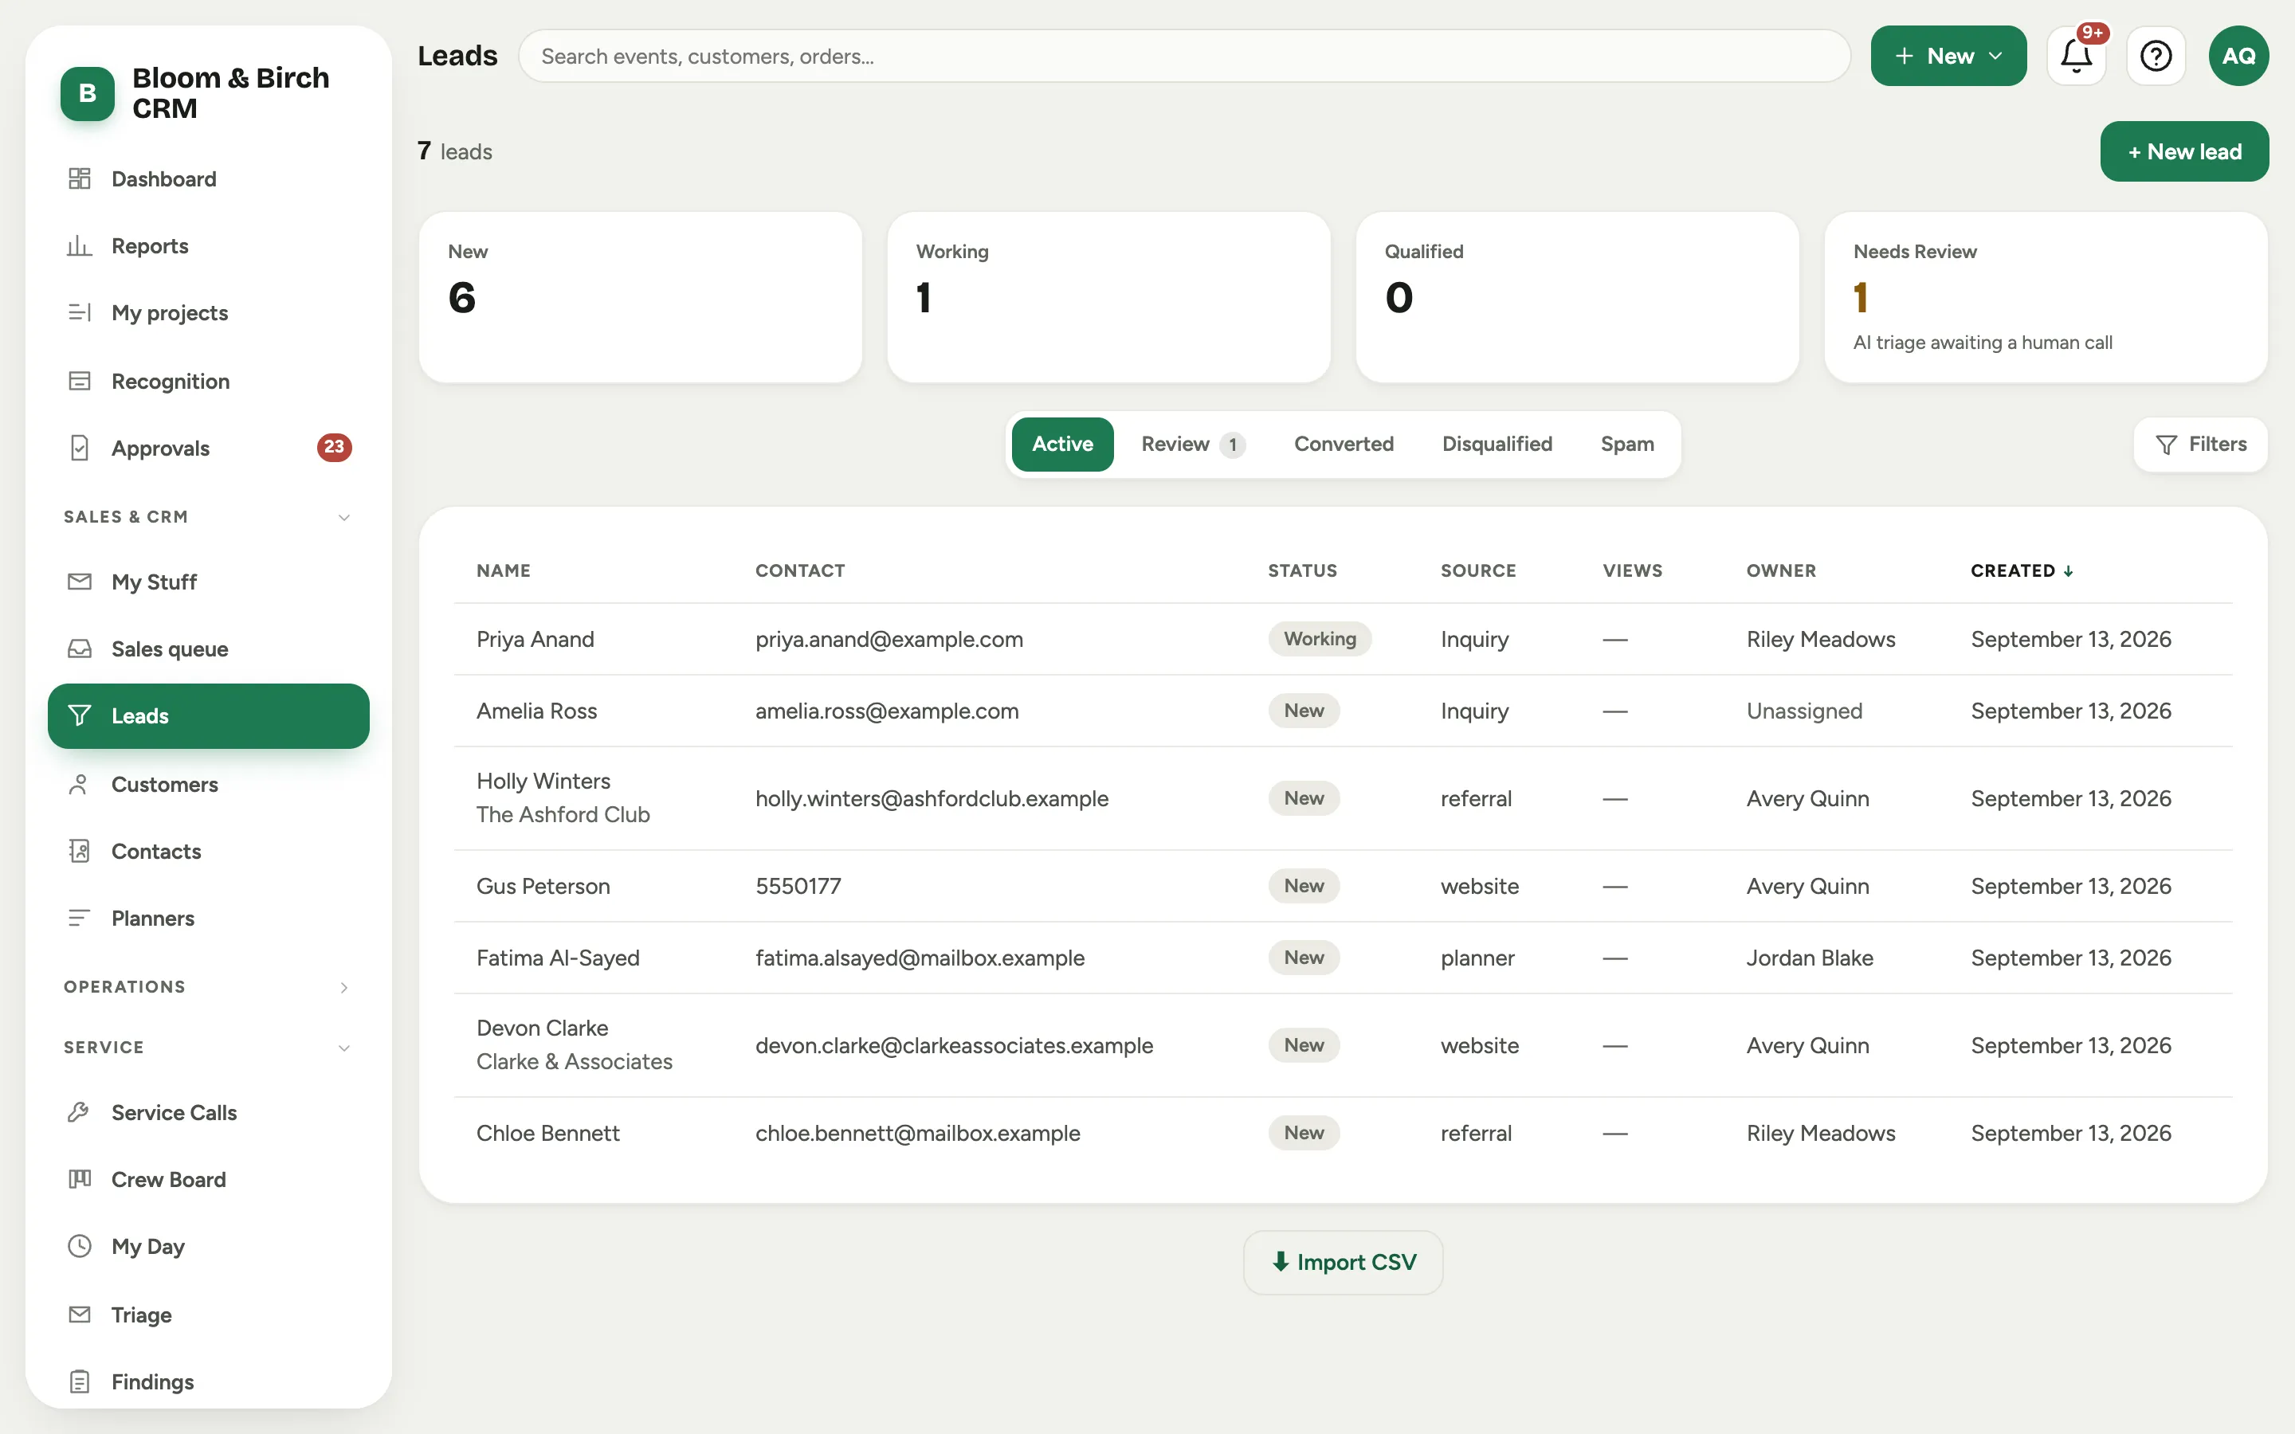The image size is (2295, 1434).
Task: Sort by Created column header
Action: 2021,570
